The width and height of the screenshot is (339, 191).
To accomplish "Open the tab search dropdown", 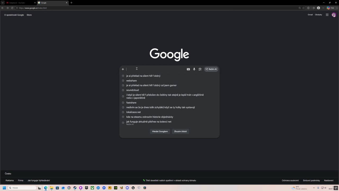I will pyautogui.click(x=2, y=3).
